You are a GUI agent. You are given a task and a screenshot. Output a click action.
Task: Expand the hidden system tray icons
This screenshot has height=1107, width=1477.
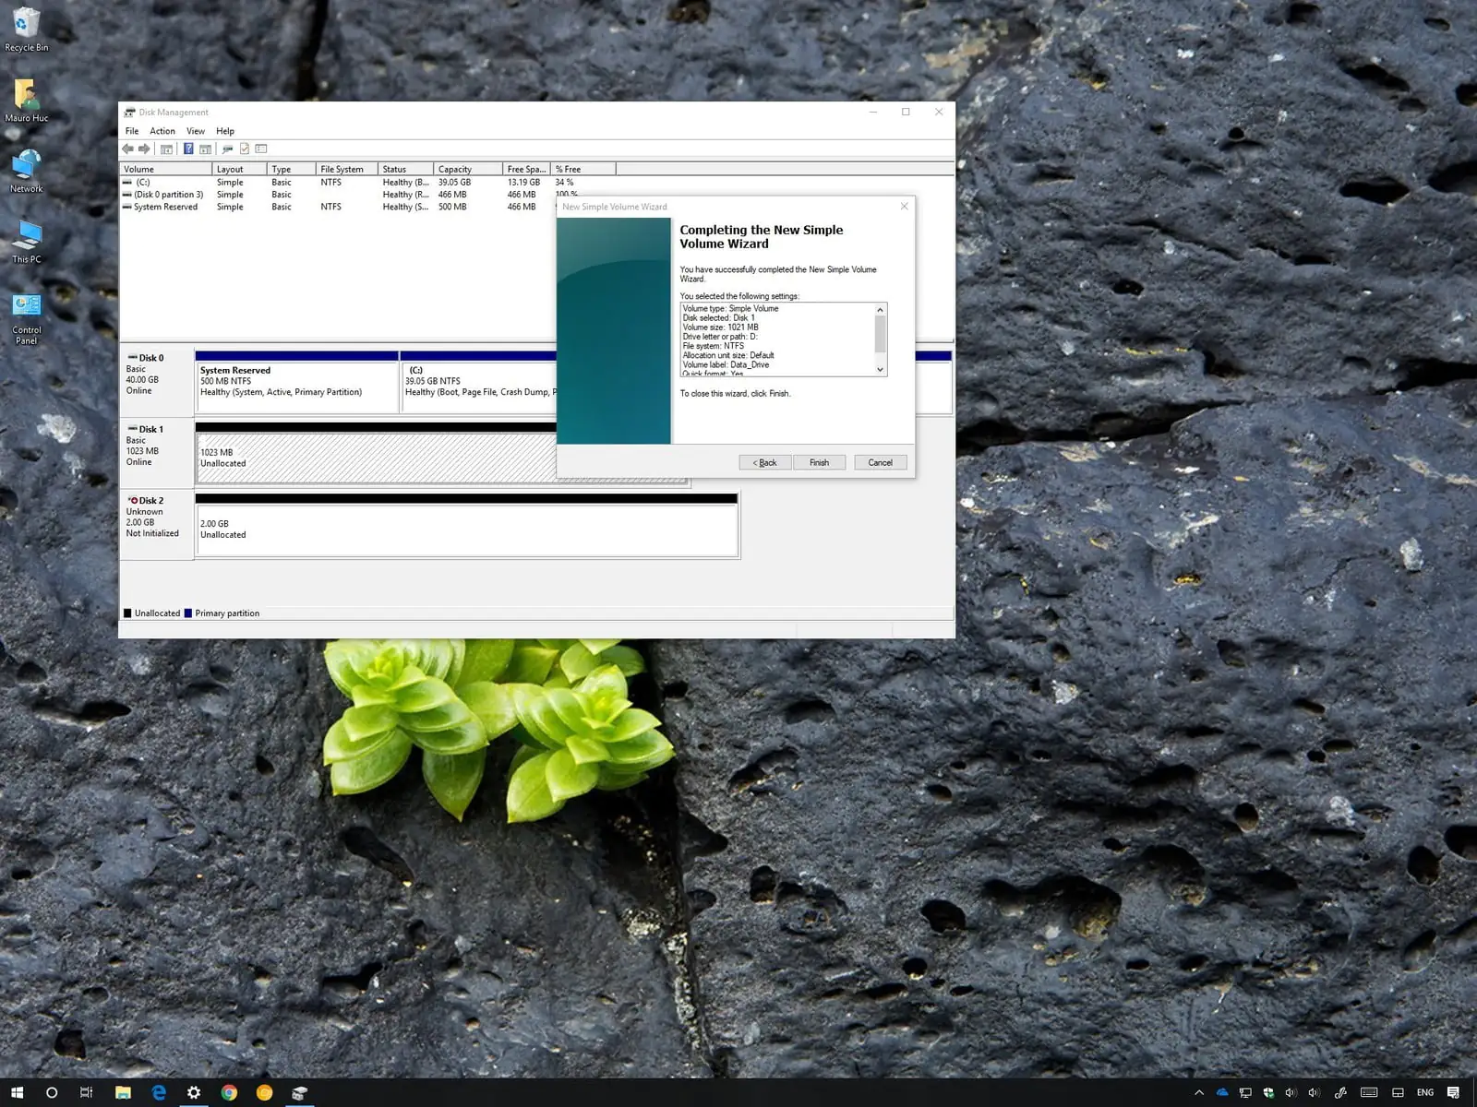(x=1199, y=1092)
